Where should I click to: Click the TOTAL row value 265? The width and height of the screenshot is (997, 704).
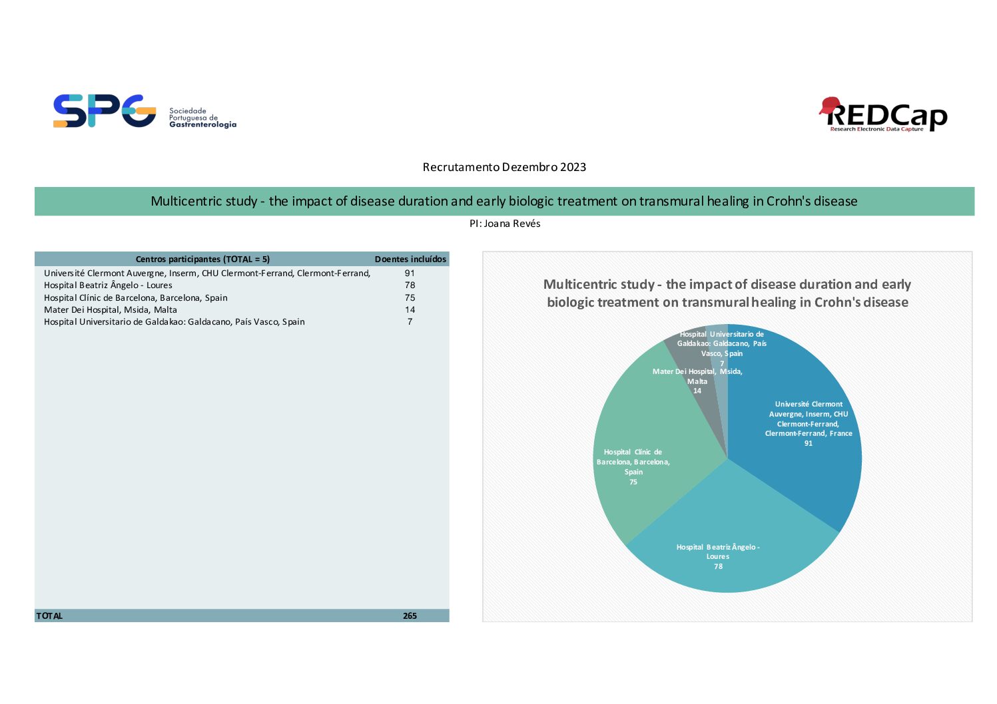pos(410,616)
